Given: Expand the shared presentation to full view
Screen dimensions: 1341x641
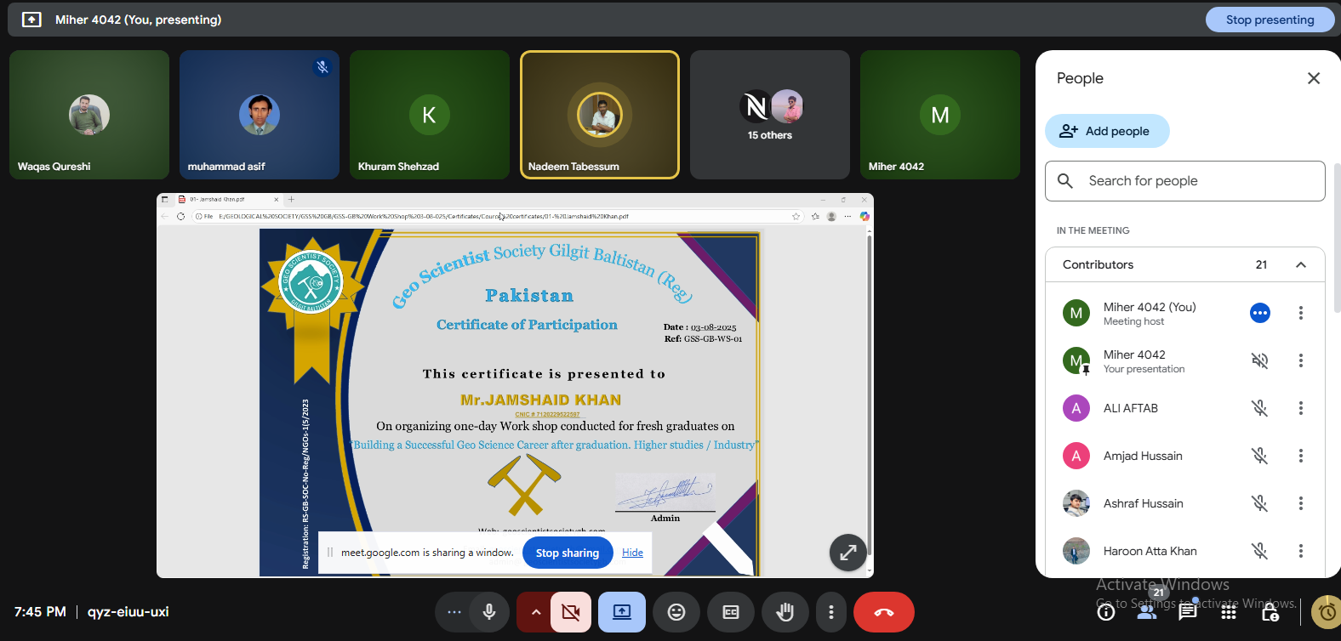Looking at the screenshot, I should (x=848, y=553).
